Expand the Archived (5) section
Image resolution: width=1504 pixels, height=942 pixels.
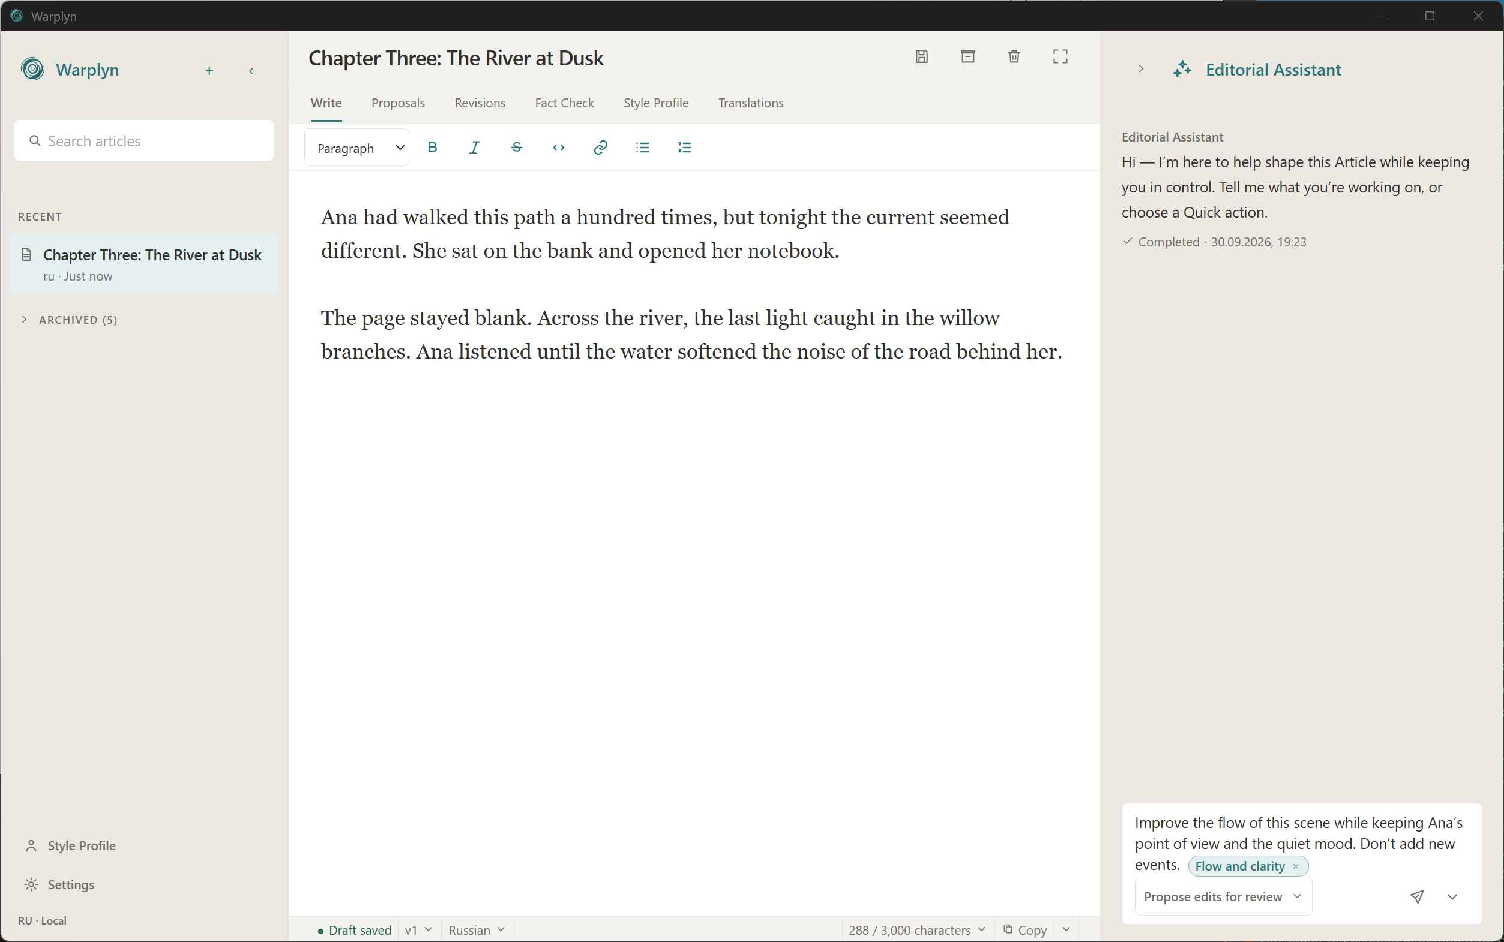(68, 320)
